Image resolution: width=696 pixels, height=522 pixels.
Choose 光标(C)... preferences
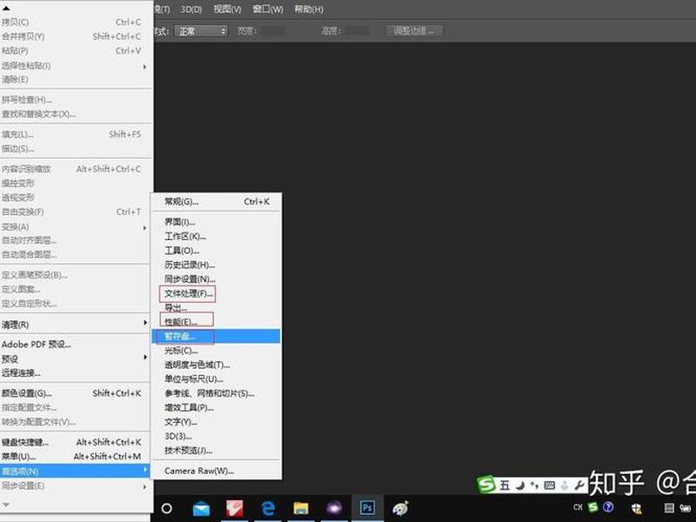click(x=216, y=351)
